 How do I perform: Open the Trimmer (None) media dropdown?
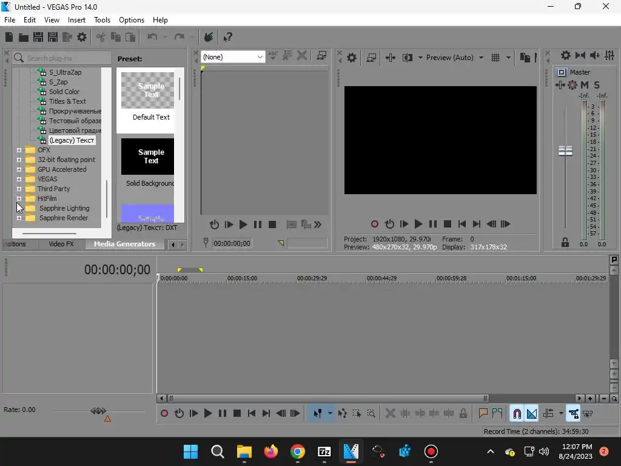tap(232, 57)
